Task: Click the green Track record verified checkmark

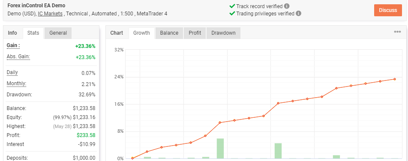Action: coord(232,6)
